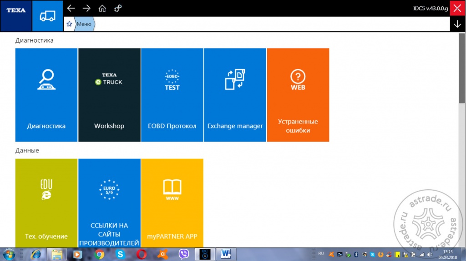Image resolution: width=466 pixels, height=261 pixels.
Task: Open the Exchange manager tile
Action: (x=235, y=95)
